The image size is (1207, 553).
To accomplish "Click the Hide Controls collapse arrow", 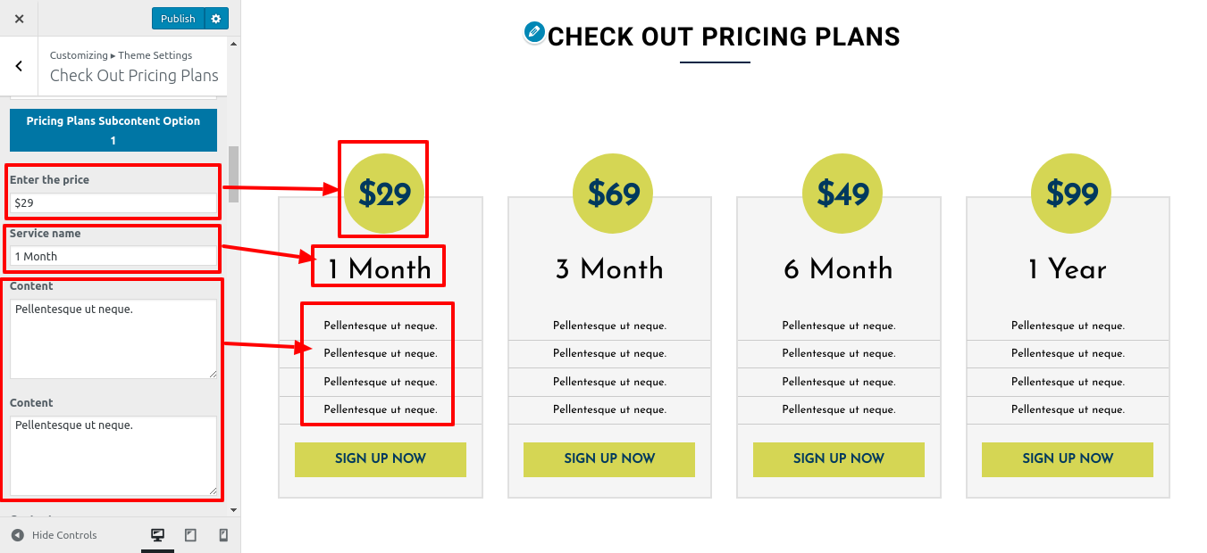I will click(18, 535).
